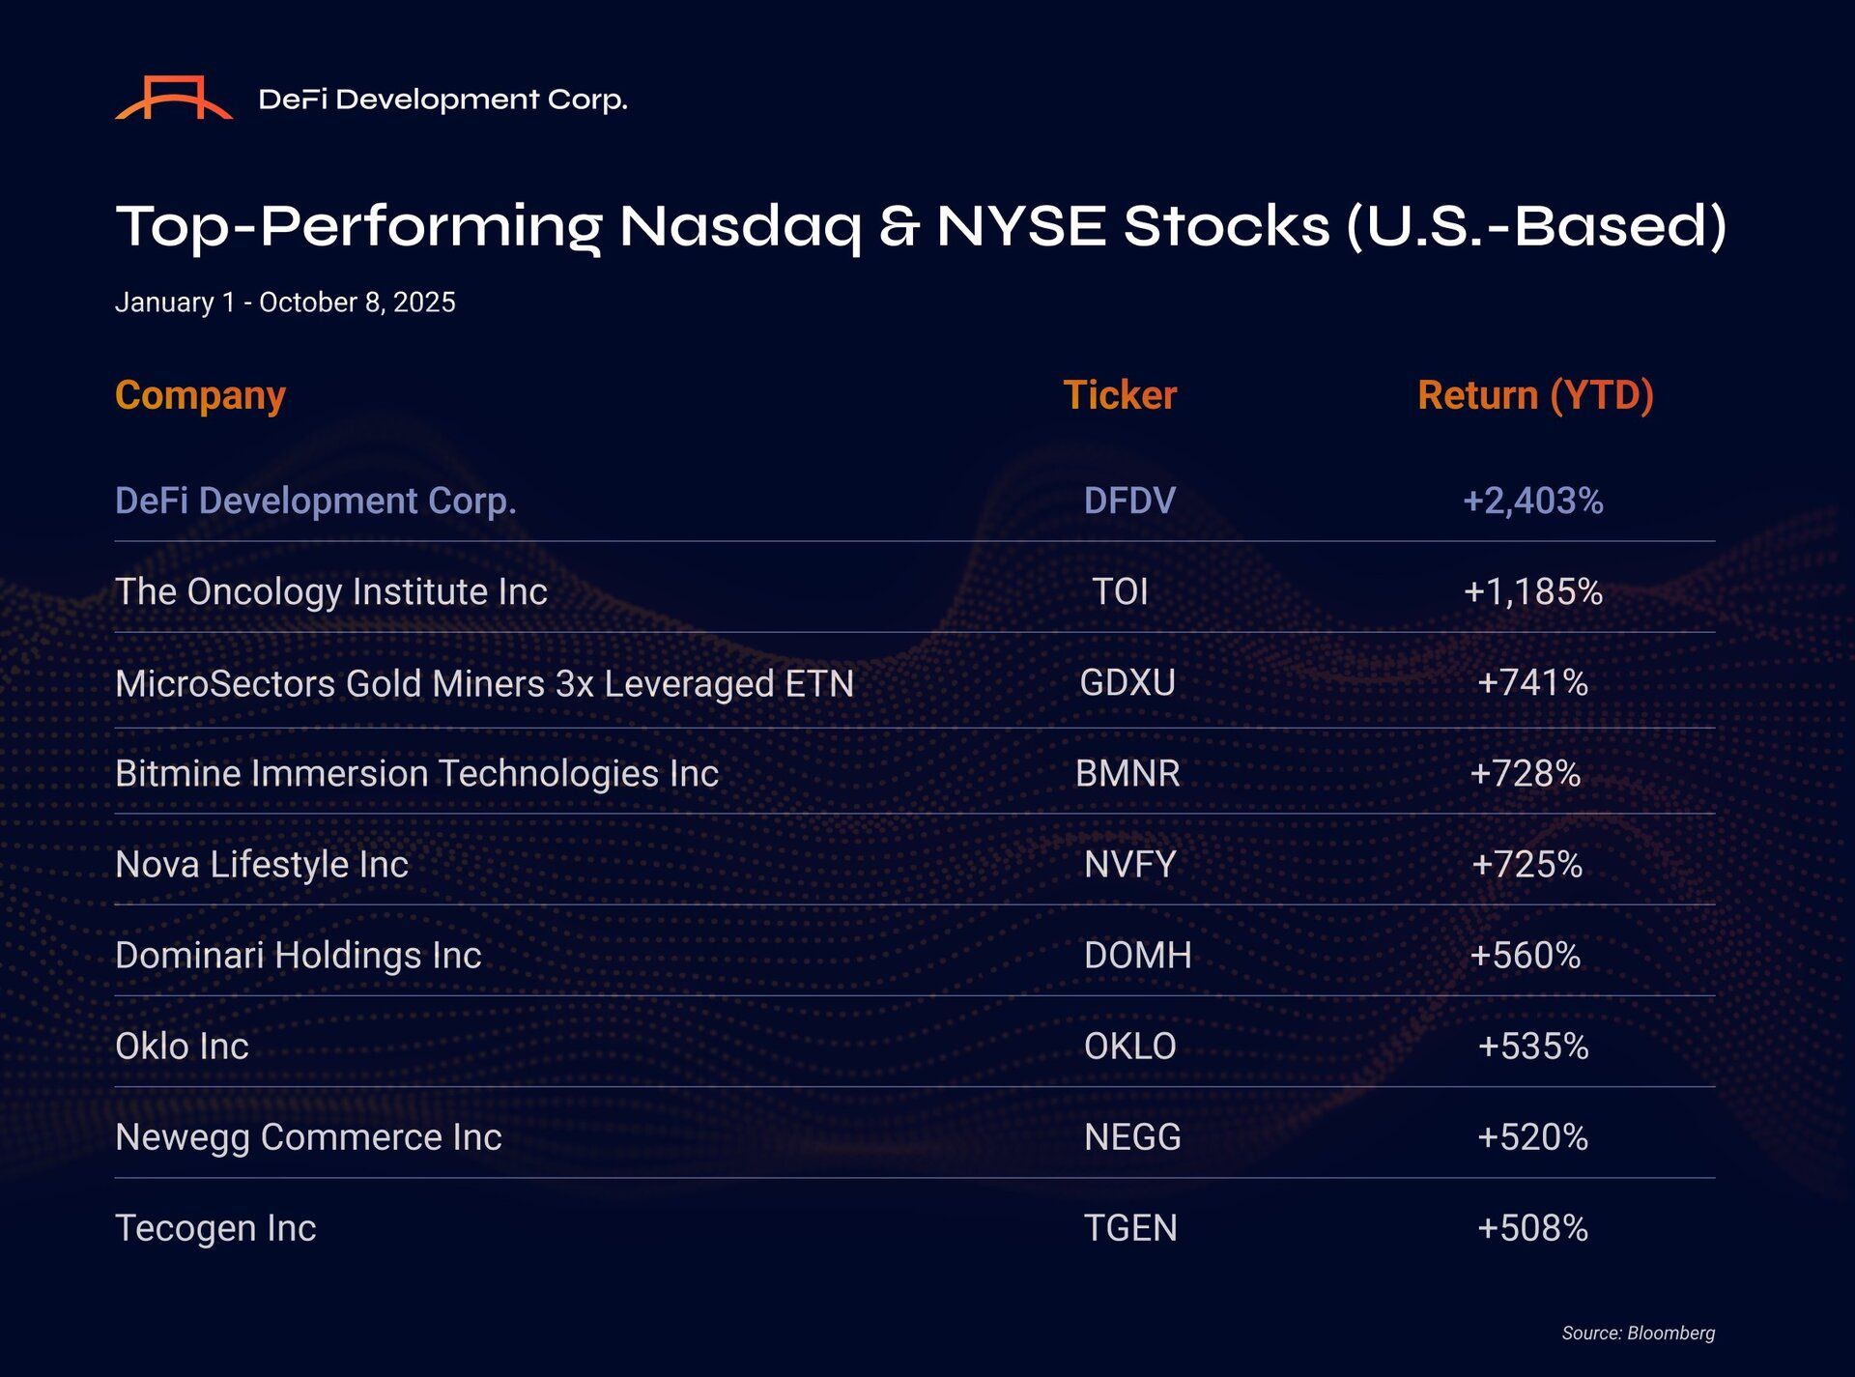Select the January 1 - October 8, 2025 date range
Screen dimensions: 1855x1377
[285, 302]
